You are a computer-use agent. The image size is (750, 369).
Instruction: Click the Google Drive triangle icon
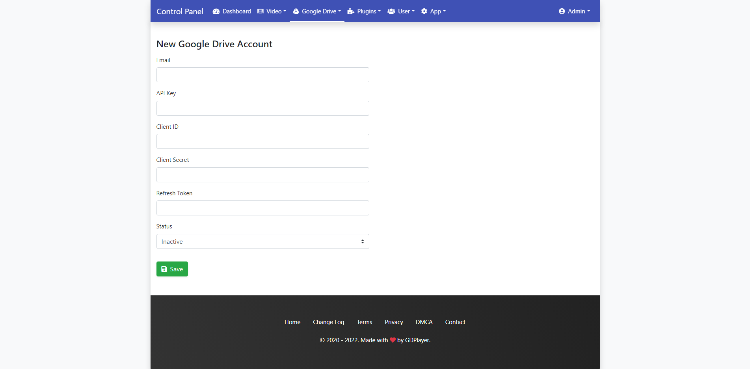pos(296,11)
